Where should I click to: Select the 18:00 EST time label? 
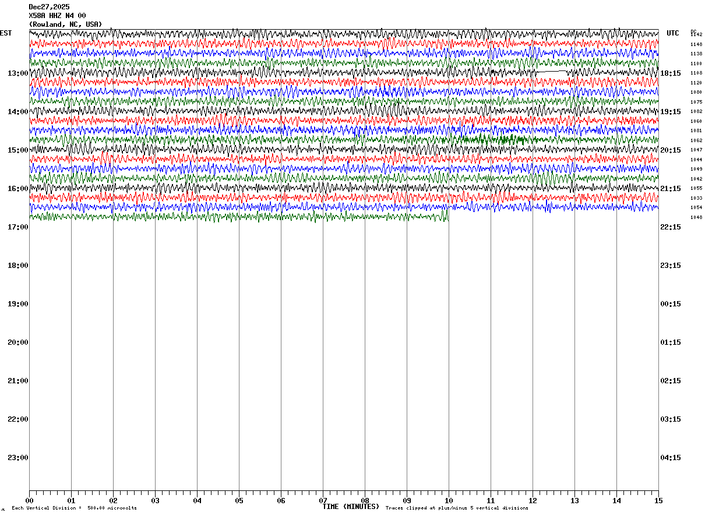[18, 266]
